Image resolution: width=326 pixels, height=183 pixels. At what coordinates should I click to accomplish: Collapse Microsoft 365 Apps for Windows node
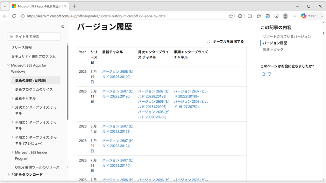(9, 65)
